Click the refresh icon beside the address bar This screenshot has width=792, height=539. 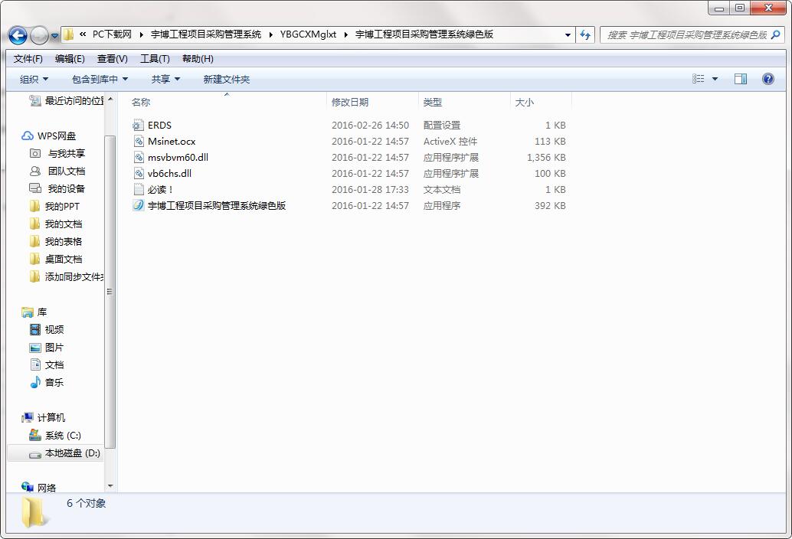(585, 35)
